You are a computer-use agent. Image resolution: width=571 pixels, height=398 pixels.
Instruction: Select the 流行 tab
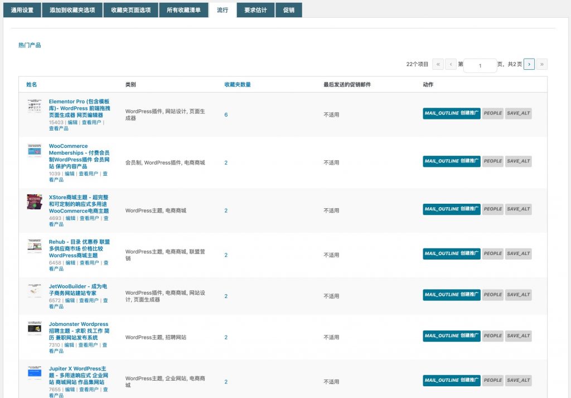click(222, 10)
